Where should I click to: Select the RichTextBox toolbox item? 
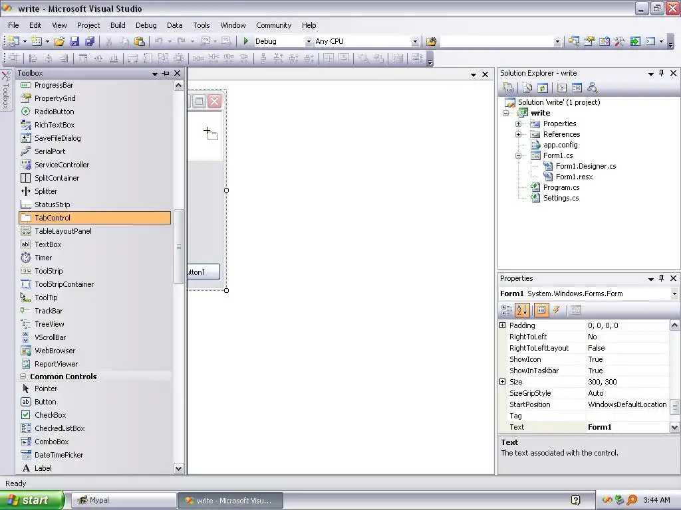(94, 125)
